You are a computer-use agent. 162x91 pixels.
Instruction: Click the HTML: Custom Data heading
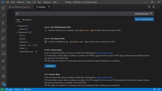[53, 50]
